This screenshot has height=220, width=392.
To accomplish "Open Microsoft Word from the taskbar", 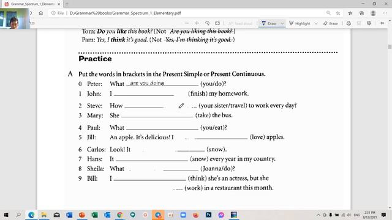I will click(x=69, y=215).
